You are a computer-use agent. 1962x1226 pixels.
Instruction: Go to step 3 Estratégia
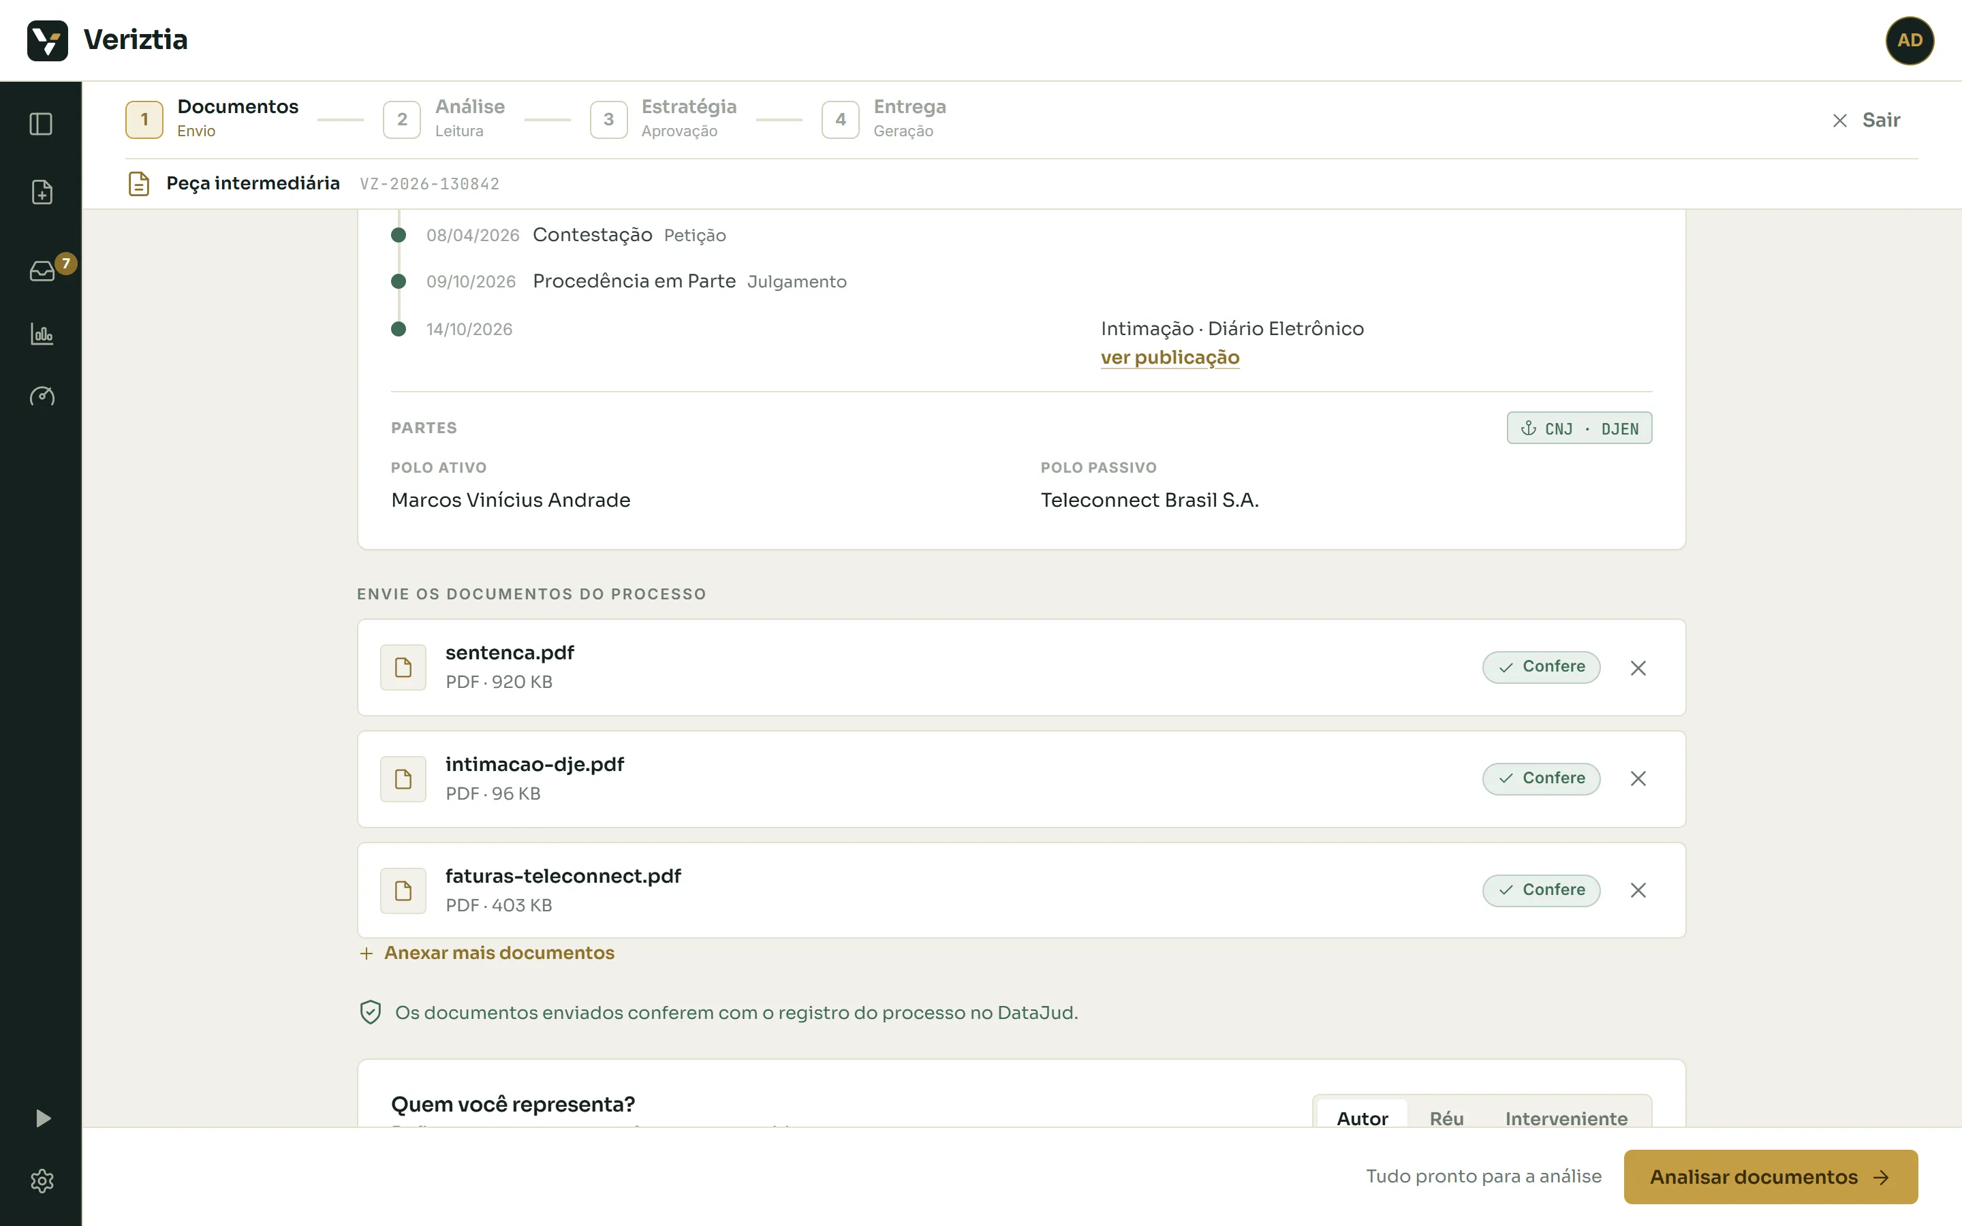click(663, 119)
